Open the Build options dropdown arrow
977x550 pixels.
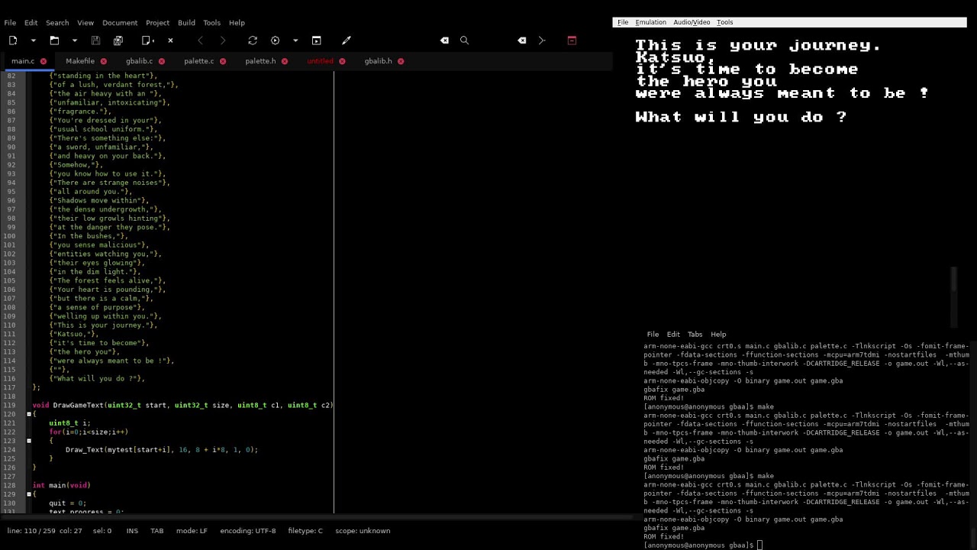pos(295,40)
